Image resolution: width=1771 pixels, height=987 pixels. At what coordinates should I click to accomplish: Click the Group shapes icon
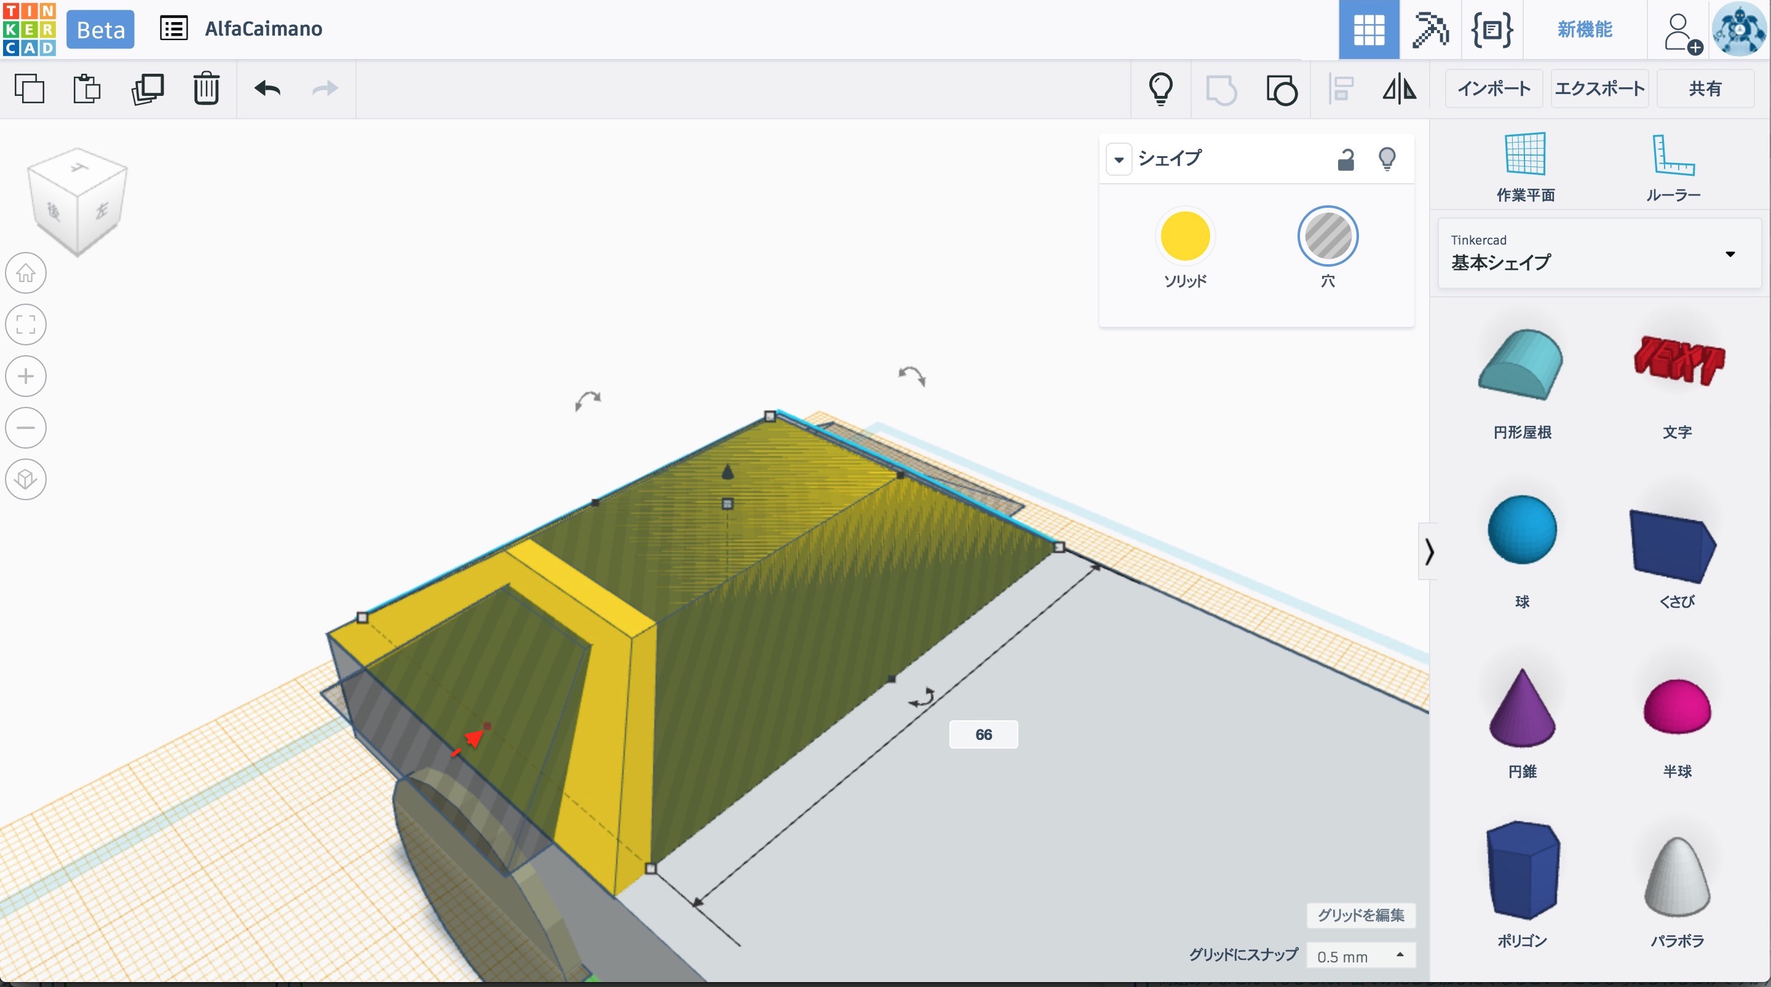pyautogui.click(x=1221, y=89)
